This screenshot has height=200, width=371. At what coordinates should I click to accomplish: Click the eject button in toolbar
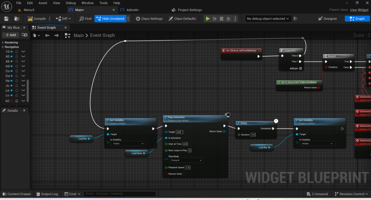point(228,19)
